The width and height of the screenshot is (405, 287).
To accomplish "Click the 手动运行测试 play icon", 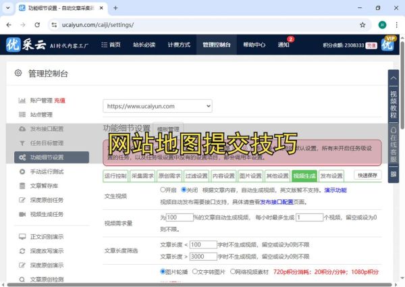I will click(21, 172).
